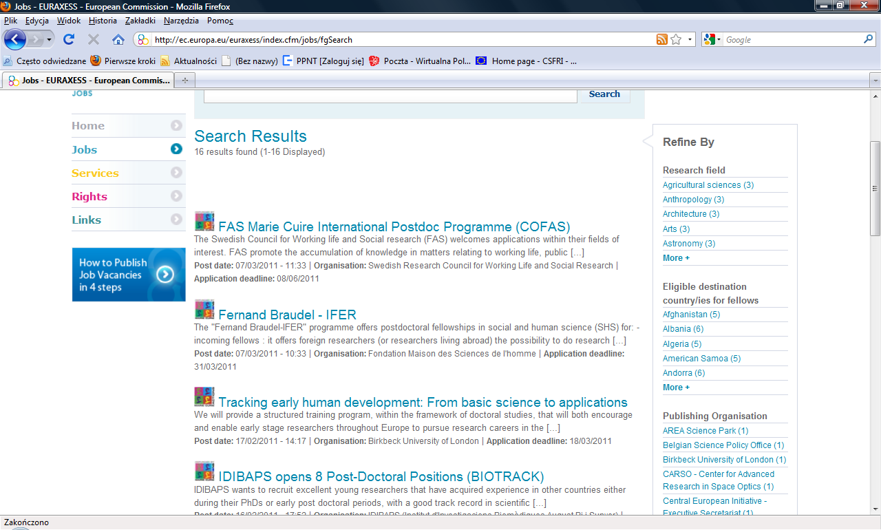This screenshot has height=530, width=881.
Task: Click the icon beside Fernand Braudel - IFER
Action: tap(204, 309)
